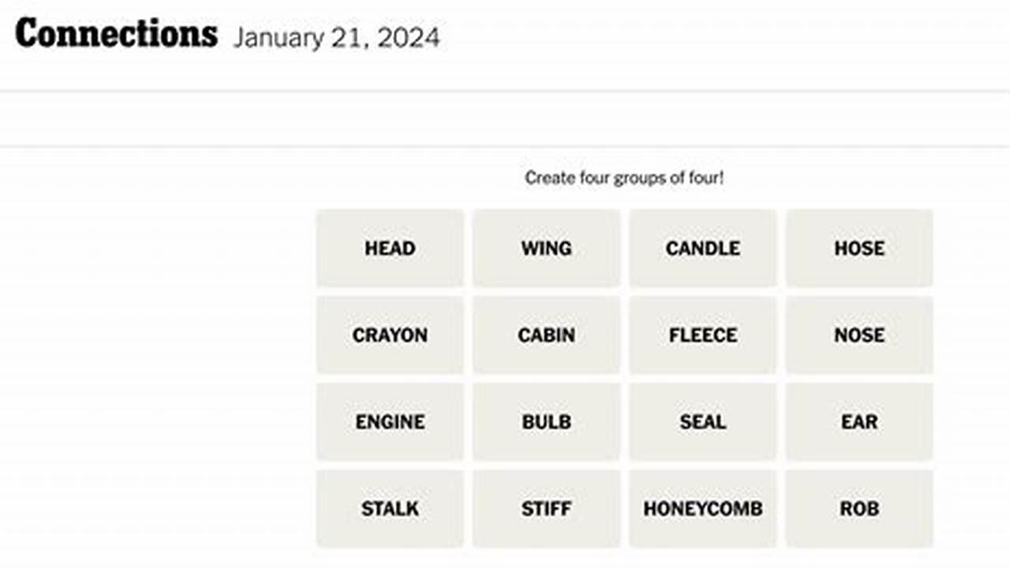1010x568 pixels.
Task: Click the ENGINE word card
Action: [x=390, y=421]
